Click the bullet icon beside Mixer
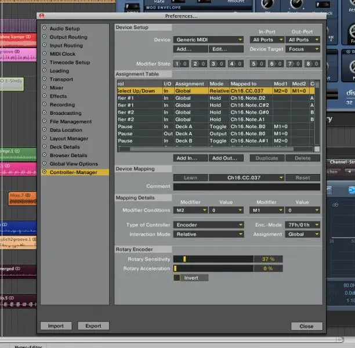Screen dimensions: 355x348 (44, 88)
